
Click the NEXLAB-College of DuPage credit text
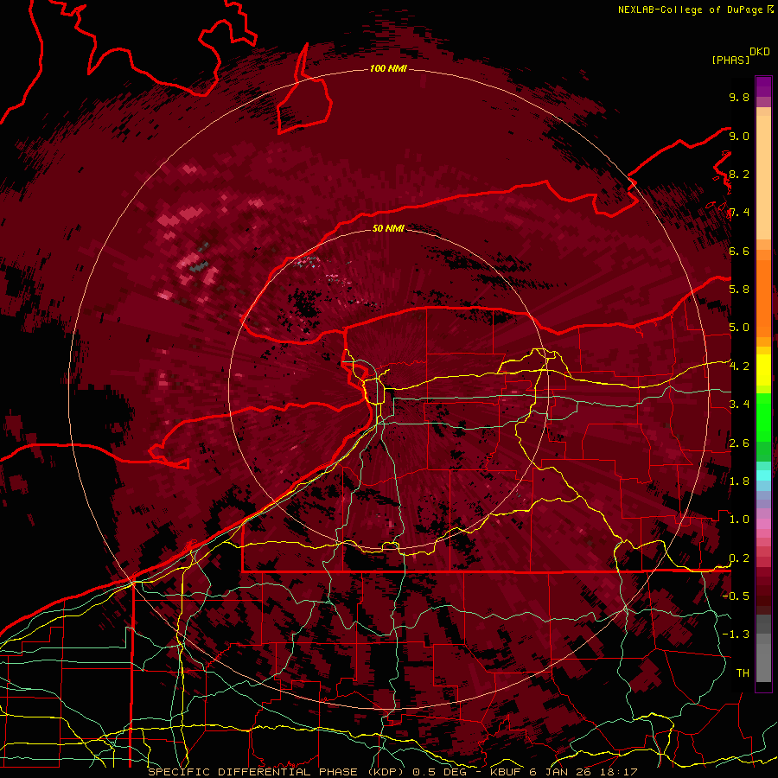690,10
